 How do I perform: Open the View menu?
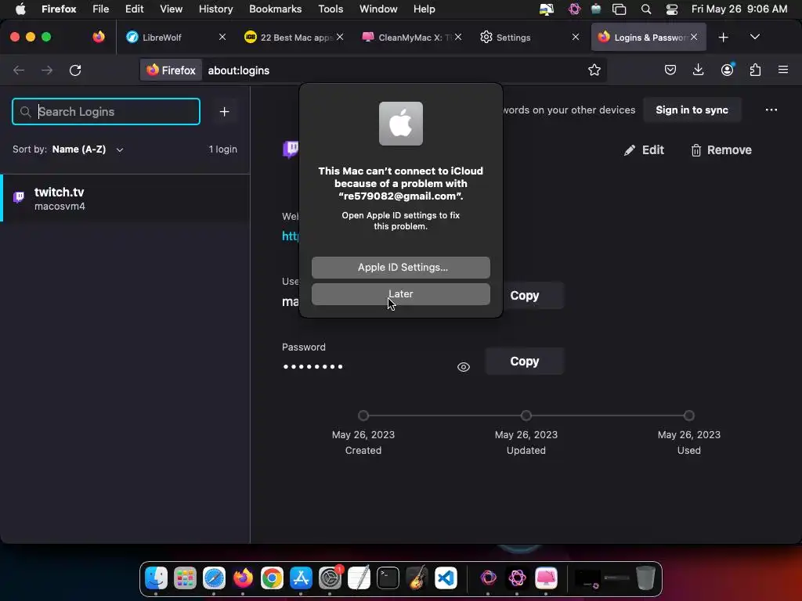(x=171, y=9)
